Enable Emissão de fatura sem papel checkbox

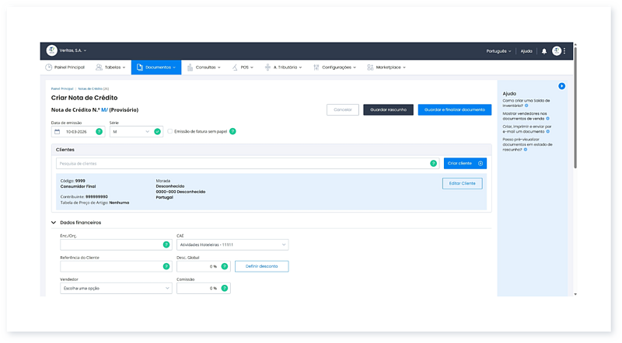pos(170,131)
